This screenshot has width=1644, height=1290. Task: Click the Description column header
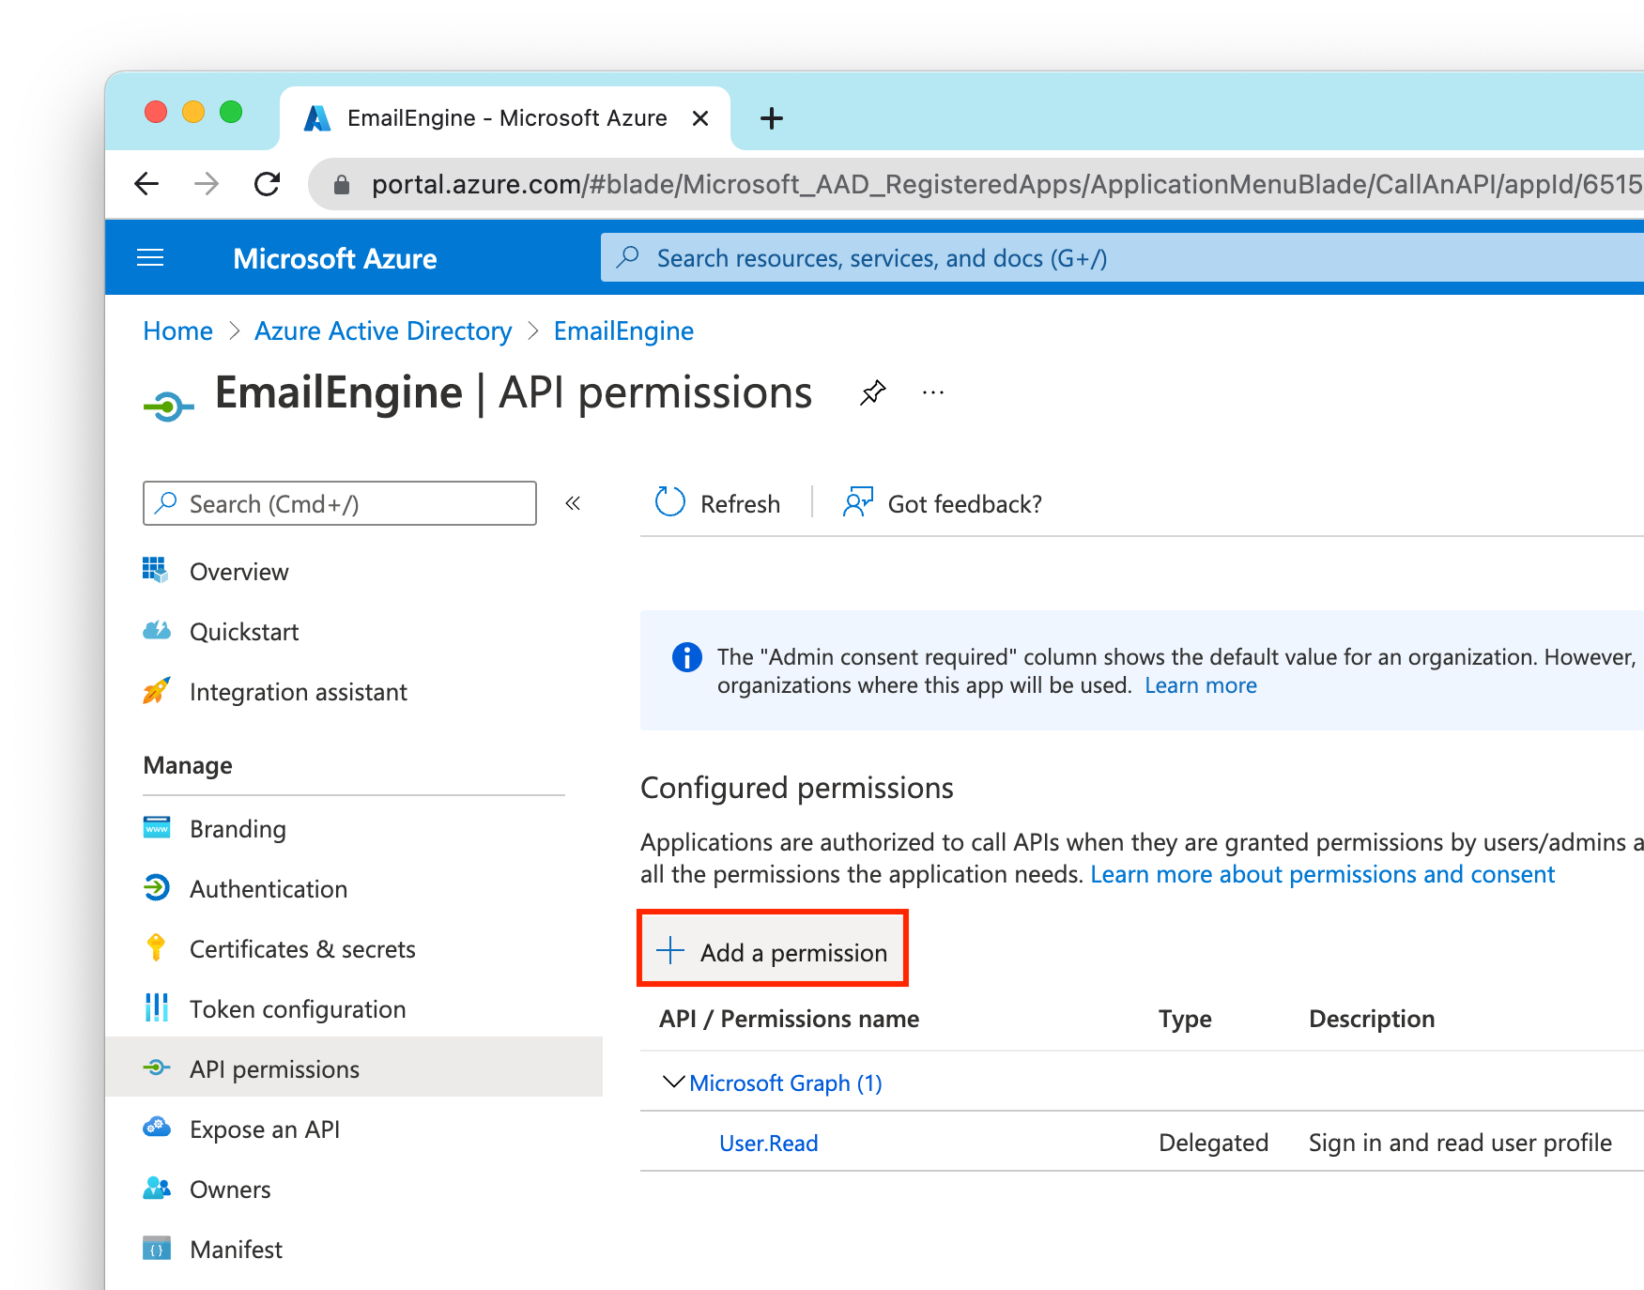point(1372,1019)
